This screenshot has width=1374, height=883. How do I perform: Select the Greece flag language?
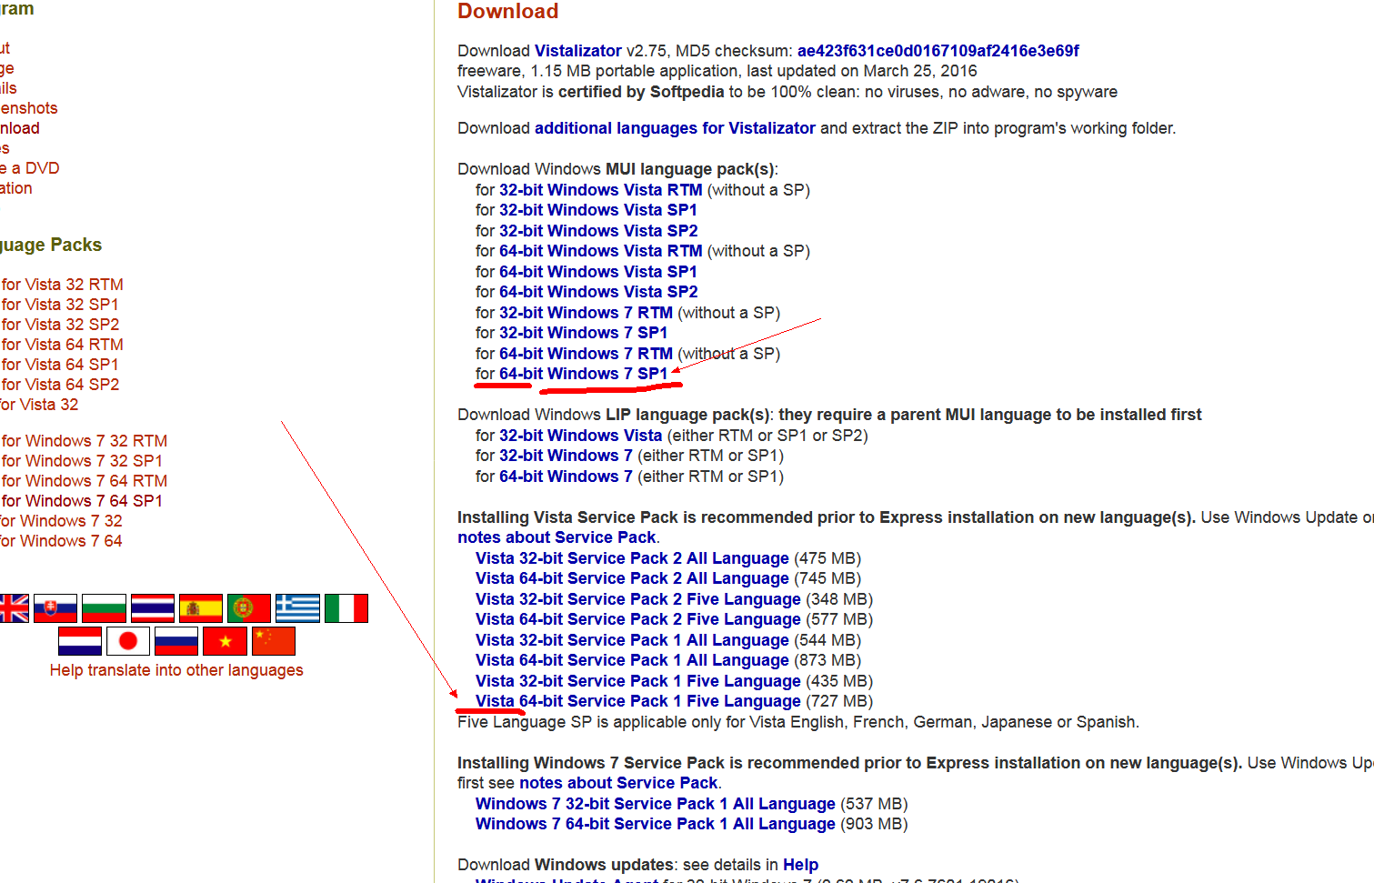tap(297, 608)
